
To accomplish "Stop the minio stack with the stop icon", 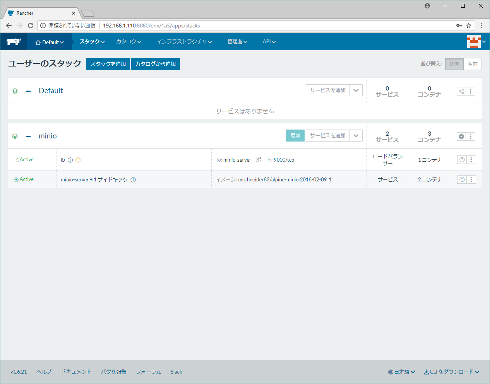I will (x=461, y=137).
